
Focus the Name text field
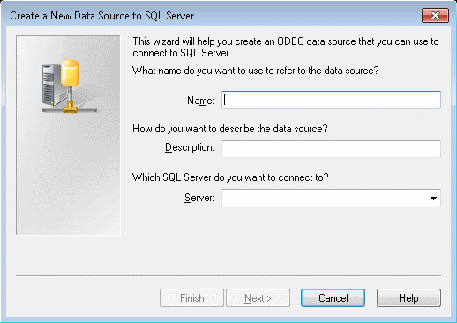point(331,100)
